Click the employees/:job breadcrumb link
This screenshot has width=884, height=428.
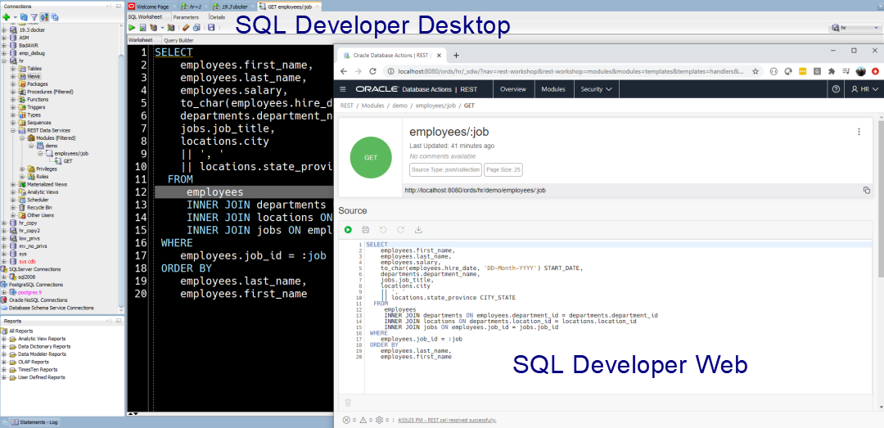(x=435, y=106)
